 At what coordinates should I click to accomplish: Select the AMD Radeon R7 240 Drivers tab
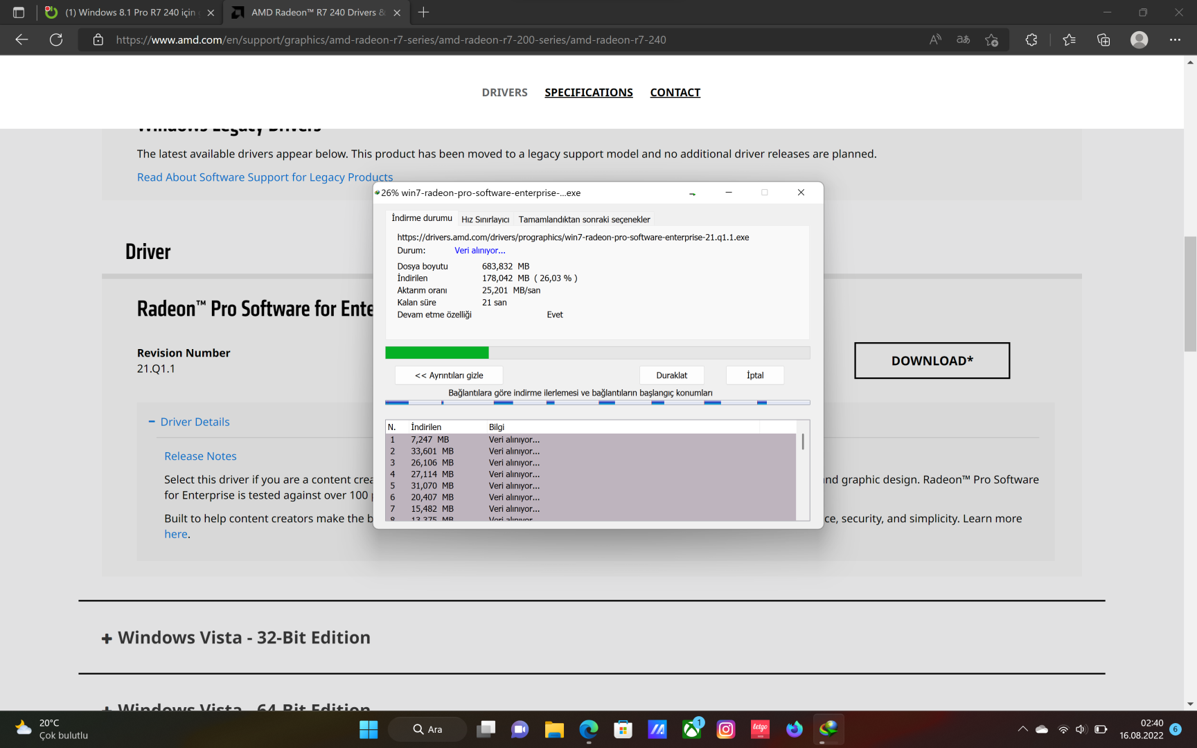point(316,12)
